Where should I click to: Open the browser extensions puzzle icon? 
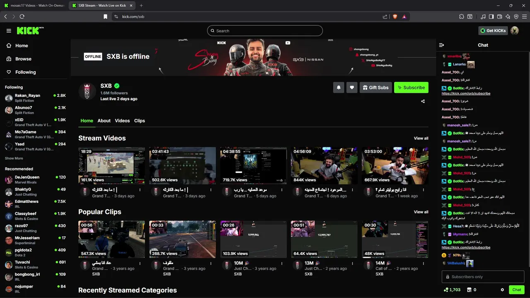click(462, 17)
